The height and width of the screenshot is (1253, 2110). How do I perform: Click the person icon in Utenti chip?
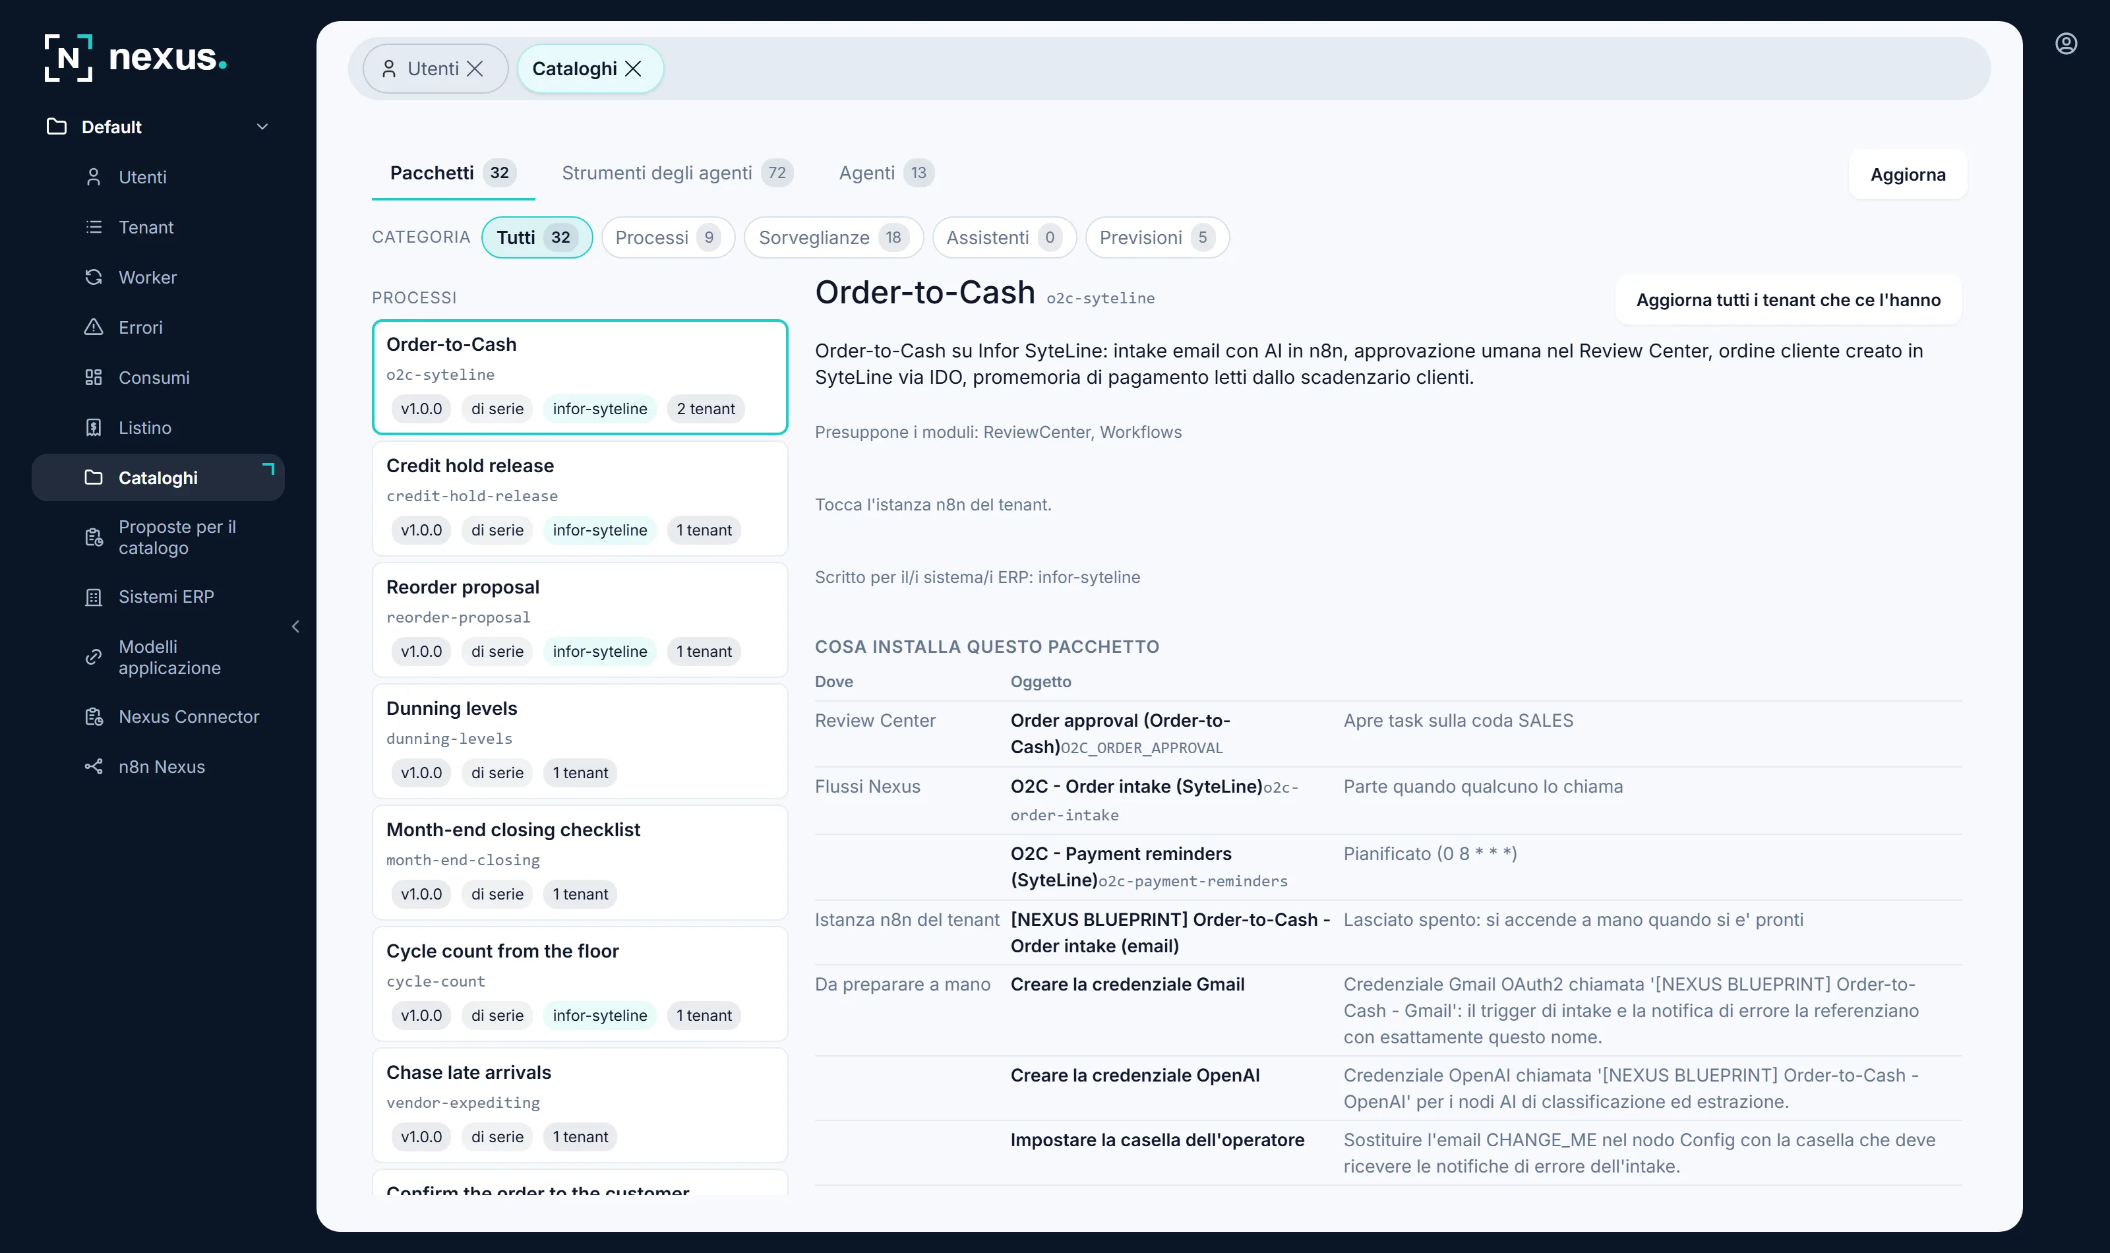pyautogui.click(x=389, y=69)
